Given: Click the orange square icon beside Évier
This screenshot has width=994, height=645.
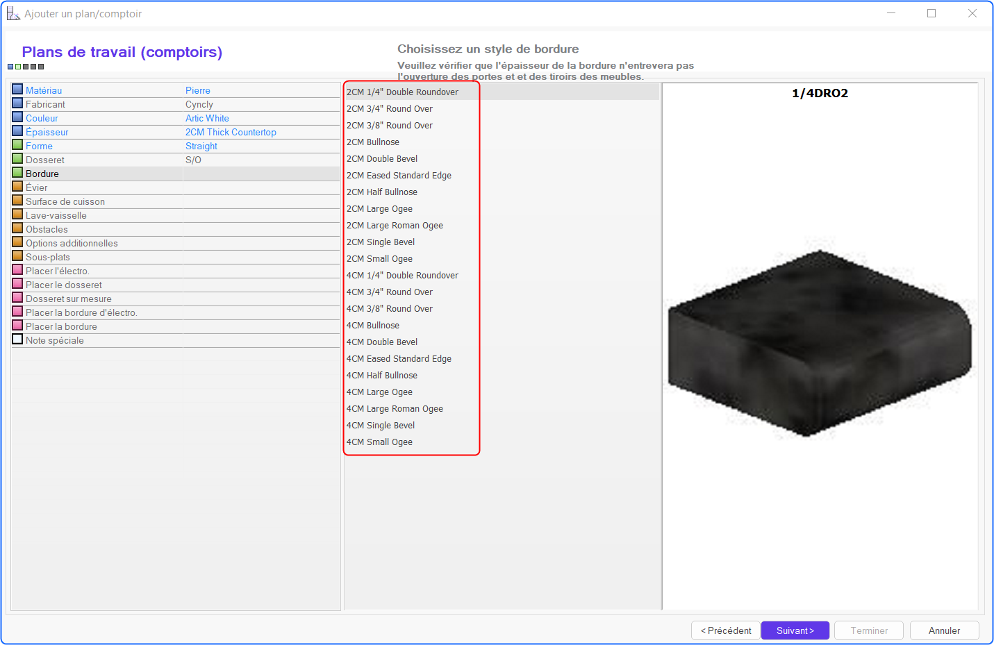Looking at the screenshot, I should tap(17, 187).
